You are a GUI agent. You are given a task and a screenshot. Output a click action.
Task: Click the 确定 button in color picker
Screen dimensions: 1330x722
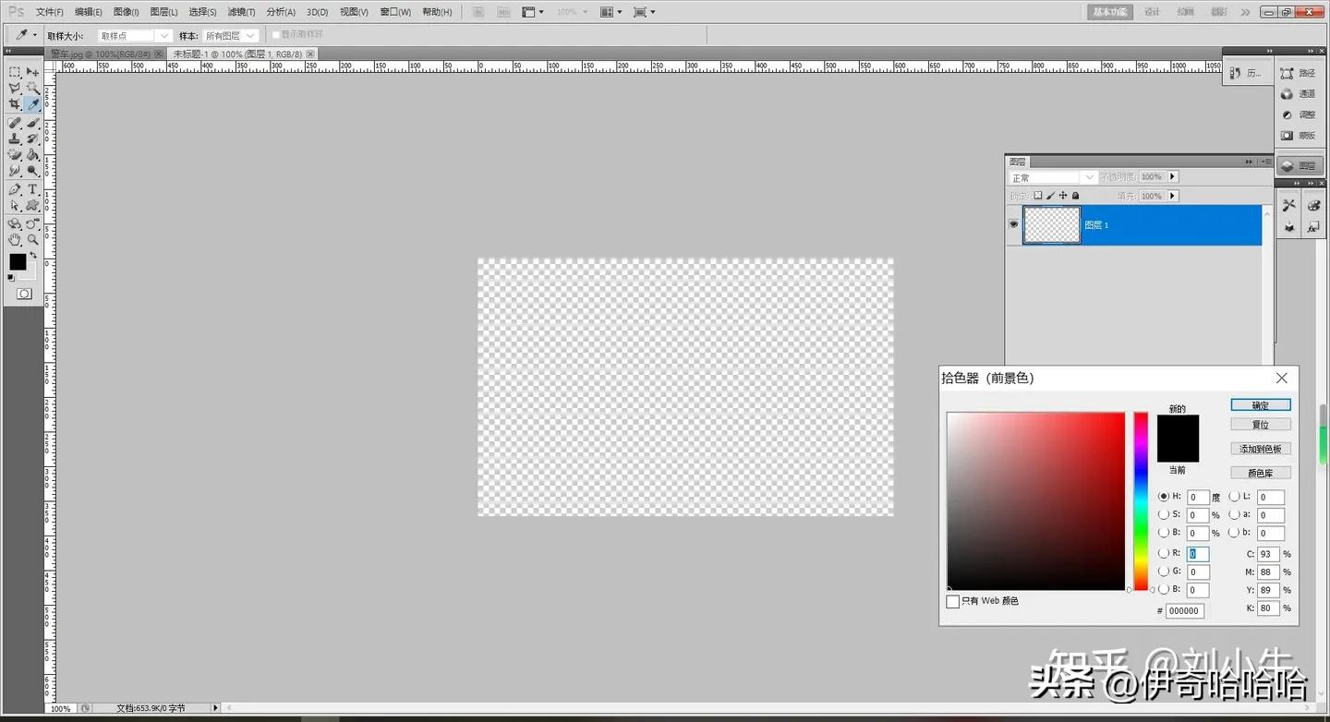point(1260,404)
